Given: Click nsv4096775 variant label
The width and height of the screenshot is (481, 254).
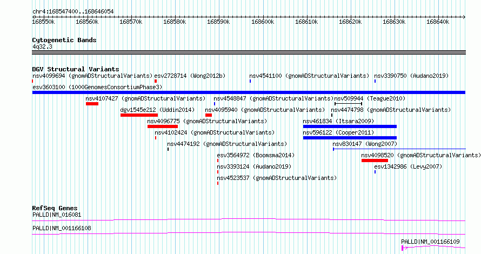Looking at the screenshot, I should 207,121.
